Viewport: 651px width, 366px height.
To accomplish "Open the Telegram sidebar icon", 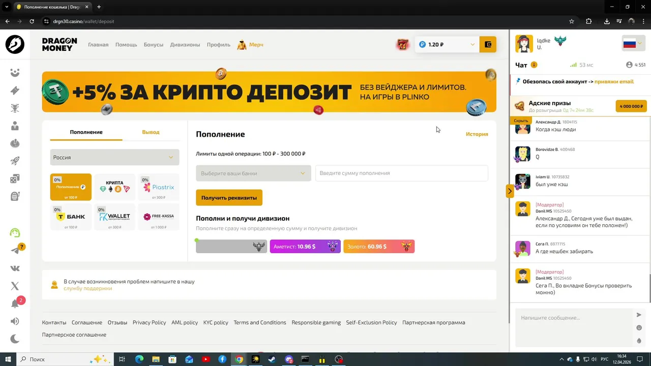I will 15,251.
